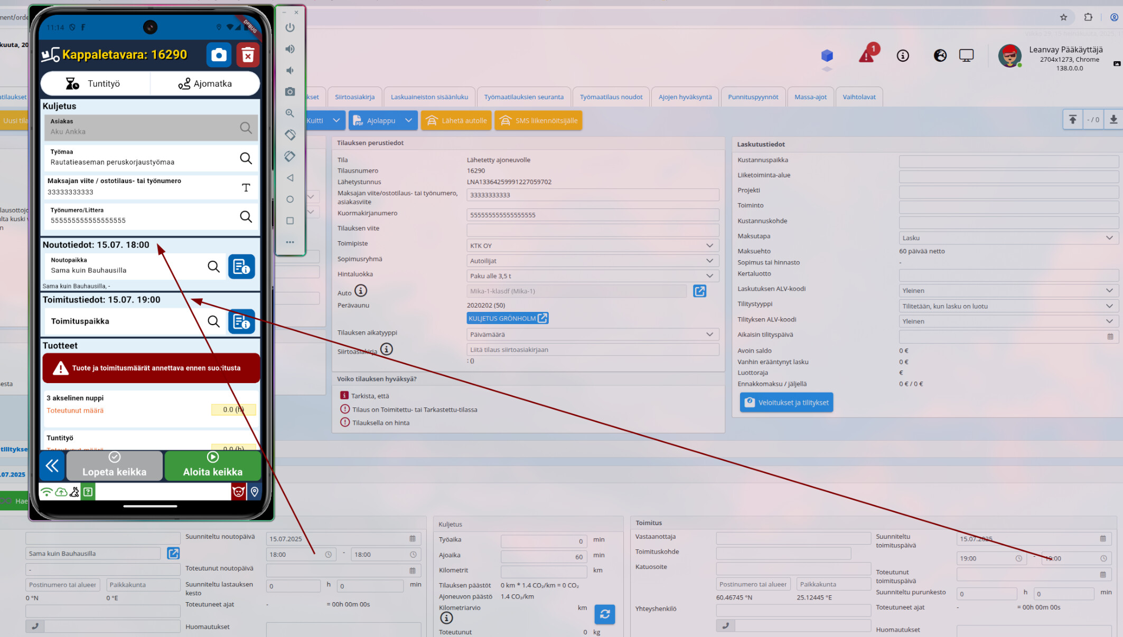This screenshot has height=637, width=1123.
Task: Expand the Toimipiste KTK OY dropdown
Action: click(x=709, y=245)
